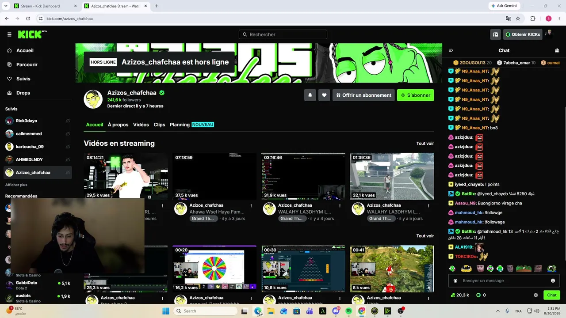The width and height of the screenshot is (566, 318).
Task: Expand followed list with Afficher plus
Action: click(x=16, y=185)
